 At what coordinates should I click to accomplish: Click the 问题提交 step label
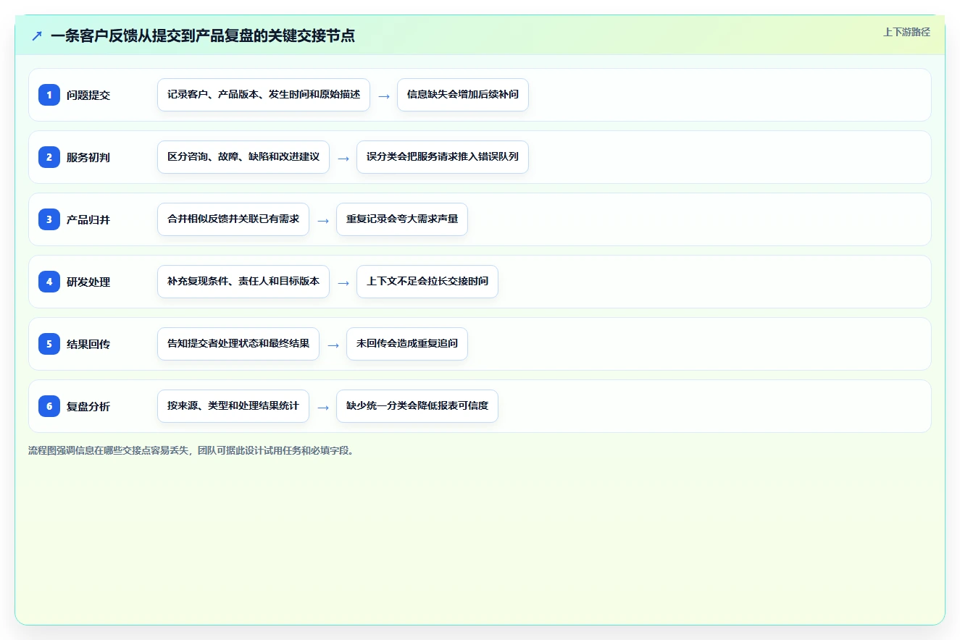coord(88,95)
